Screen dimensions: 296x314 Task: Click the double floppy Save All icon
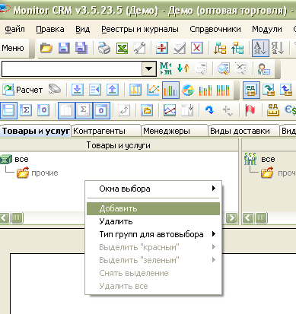coord(81,48)
